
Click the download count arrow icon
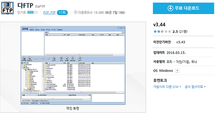pos(76,12)
